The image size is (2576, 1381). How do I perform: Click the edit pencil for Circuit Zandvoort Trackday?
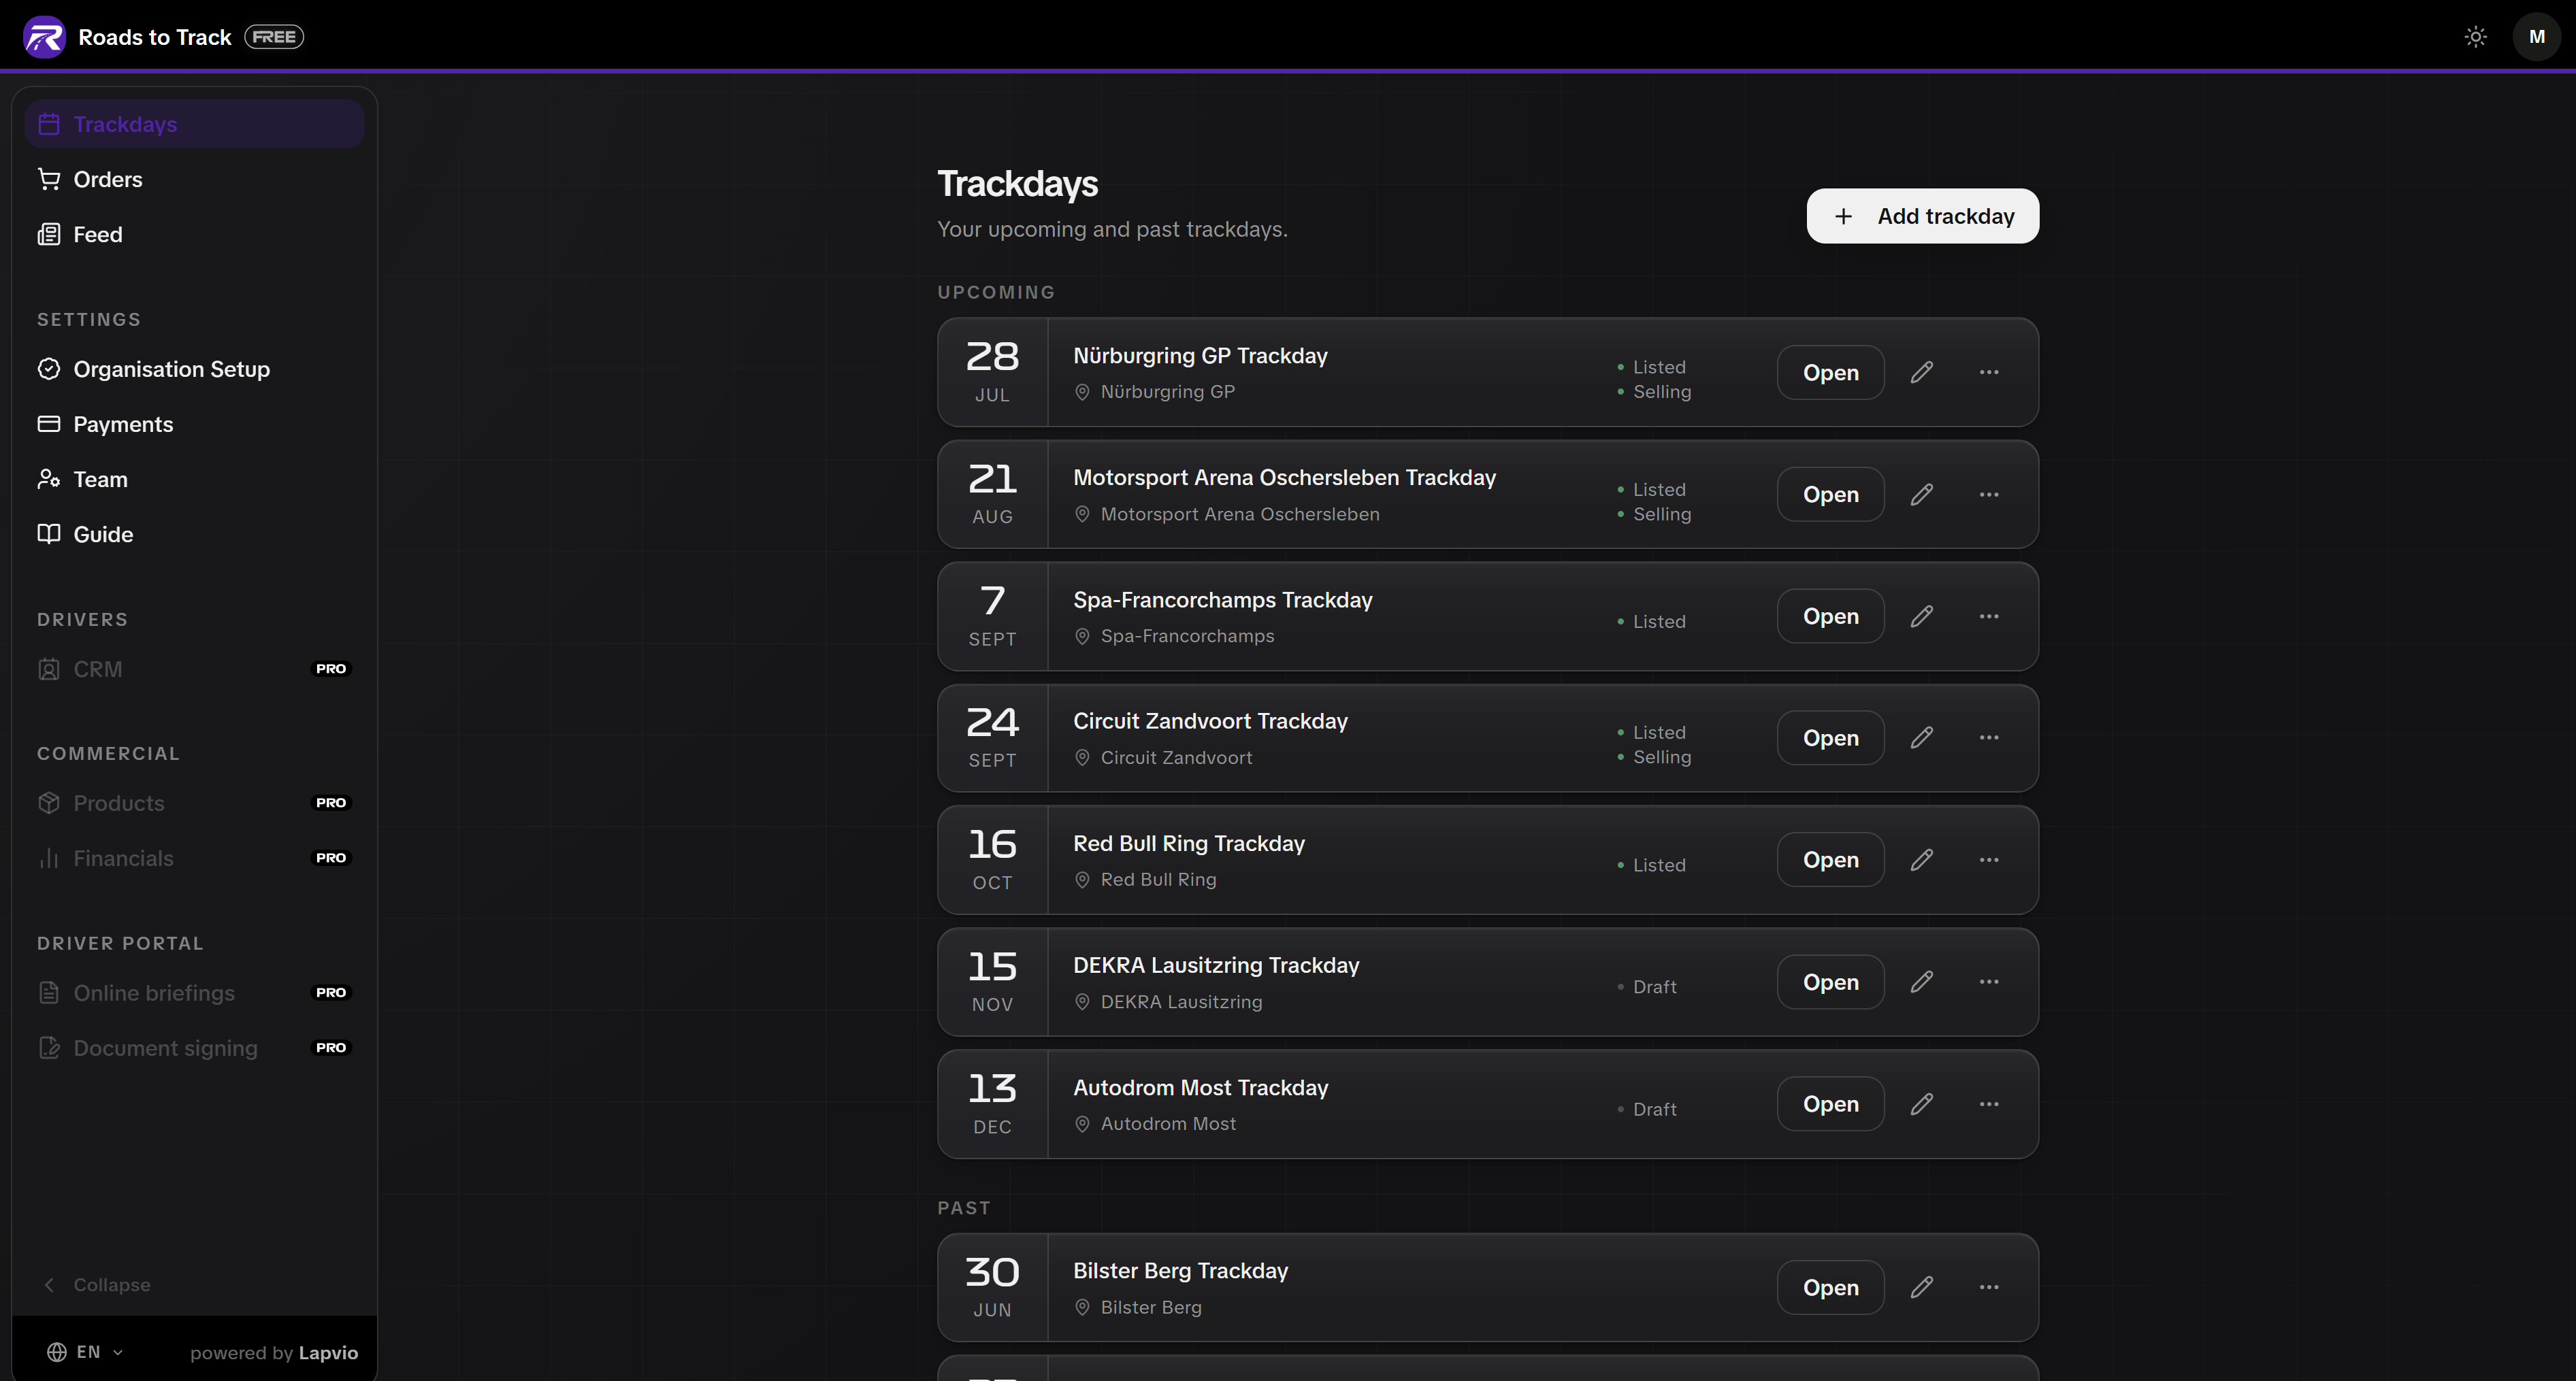[1921, 737]
